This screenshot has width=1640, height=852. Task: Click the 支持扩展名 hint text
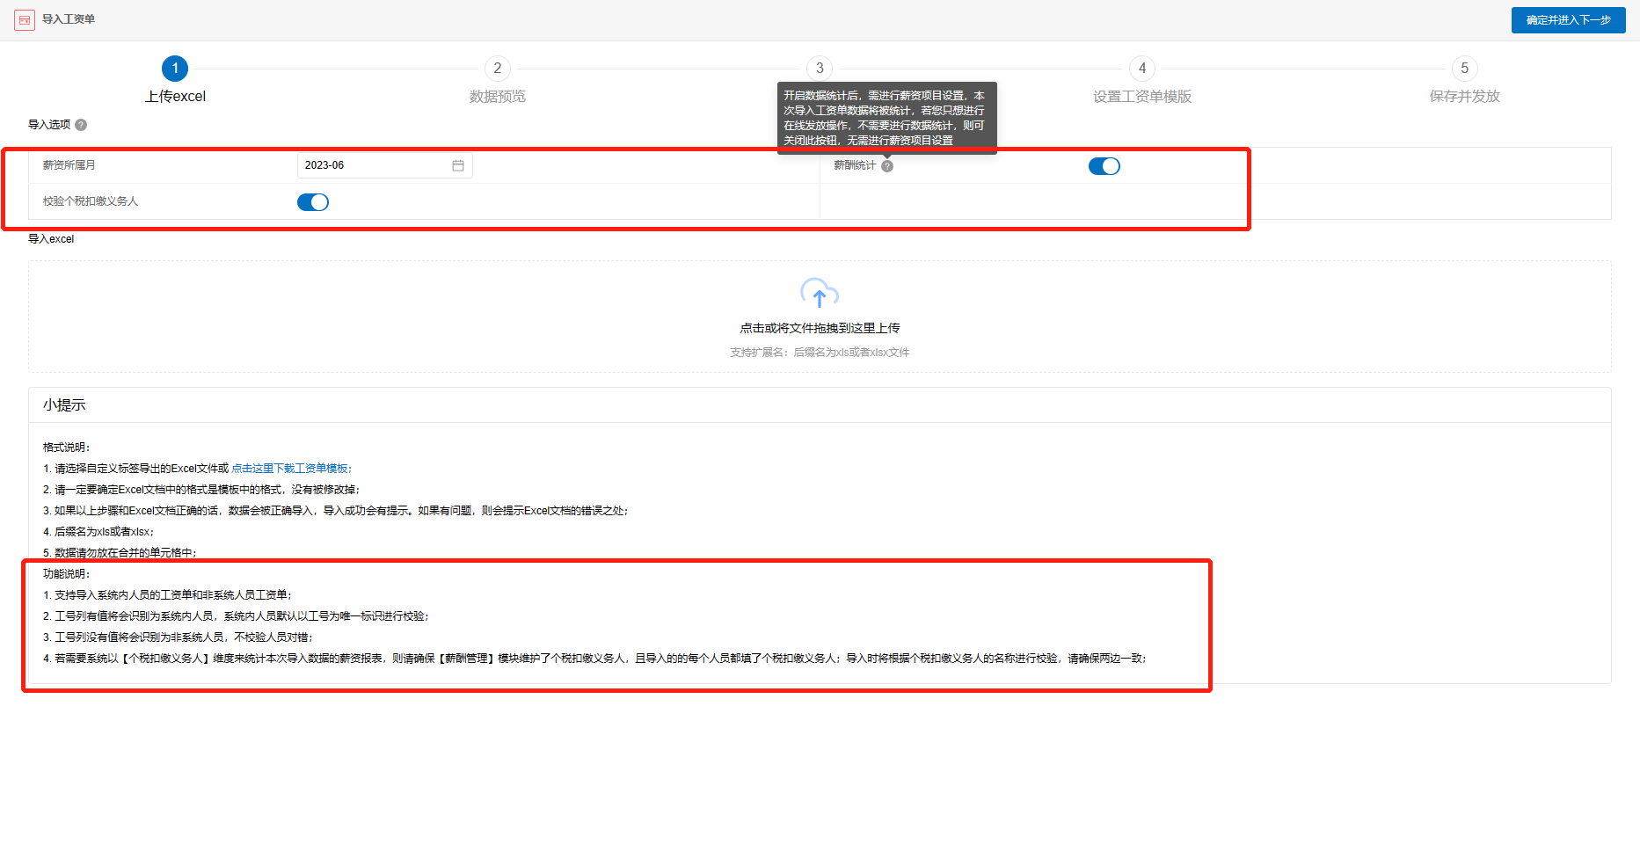point(820,353)
